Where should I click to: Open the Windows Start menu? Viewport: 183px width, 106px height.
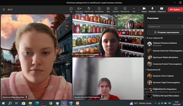[x=3, y=103]
